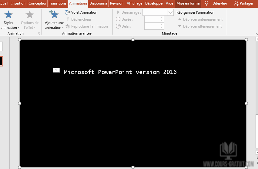This screenshot has width=258, height=169.
Task: Click the vertical scrollbar down arrow
Action: click(x=257, y=153)
